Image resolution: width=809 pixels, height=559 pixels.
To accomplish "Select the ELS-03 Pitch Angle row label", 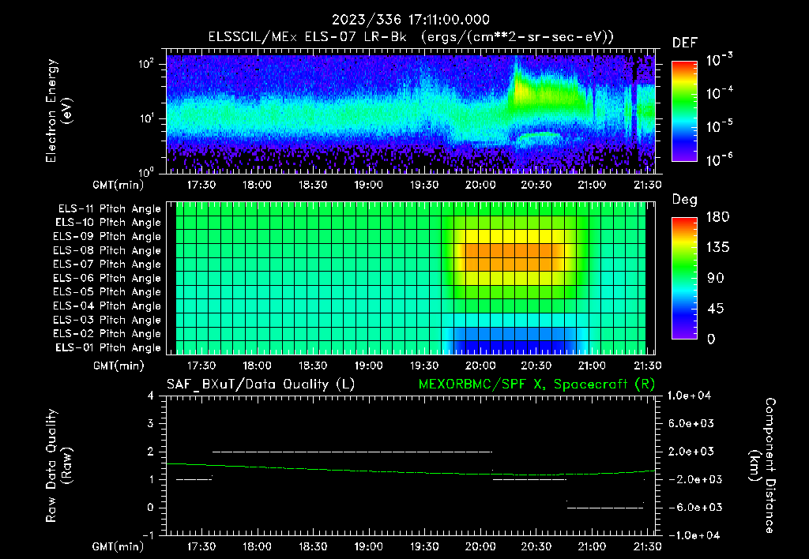I will [107, 320].
